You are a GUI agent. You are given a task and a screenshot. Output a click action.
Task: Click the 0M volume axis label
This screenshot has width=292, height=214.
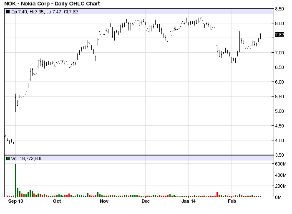[x=278, y=197]
